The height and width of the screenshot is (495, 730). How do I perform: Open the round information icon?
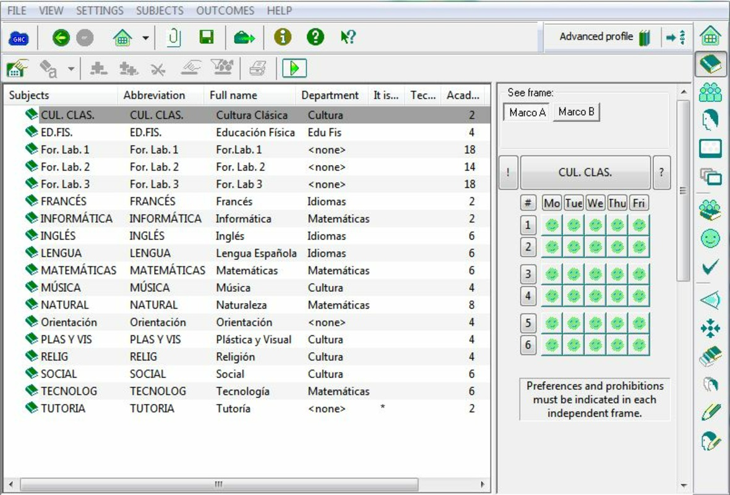coord(283,37)
